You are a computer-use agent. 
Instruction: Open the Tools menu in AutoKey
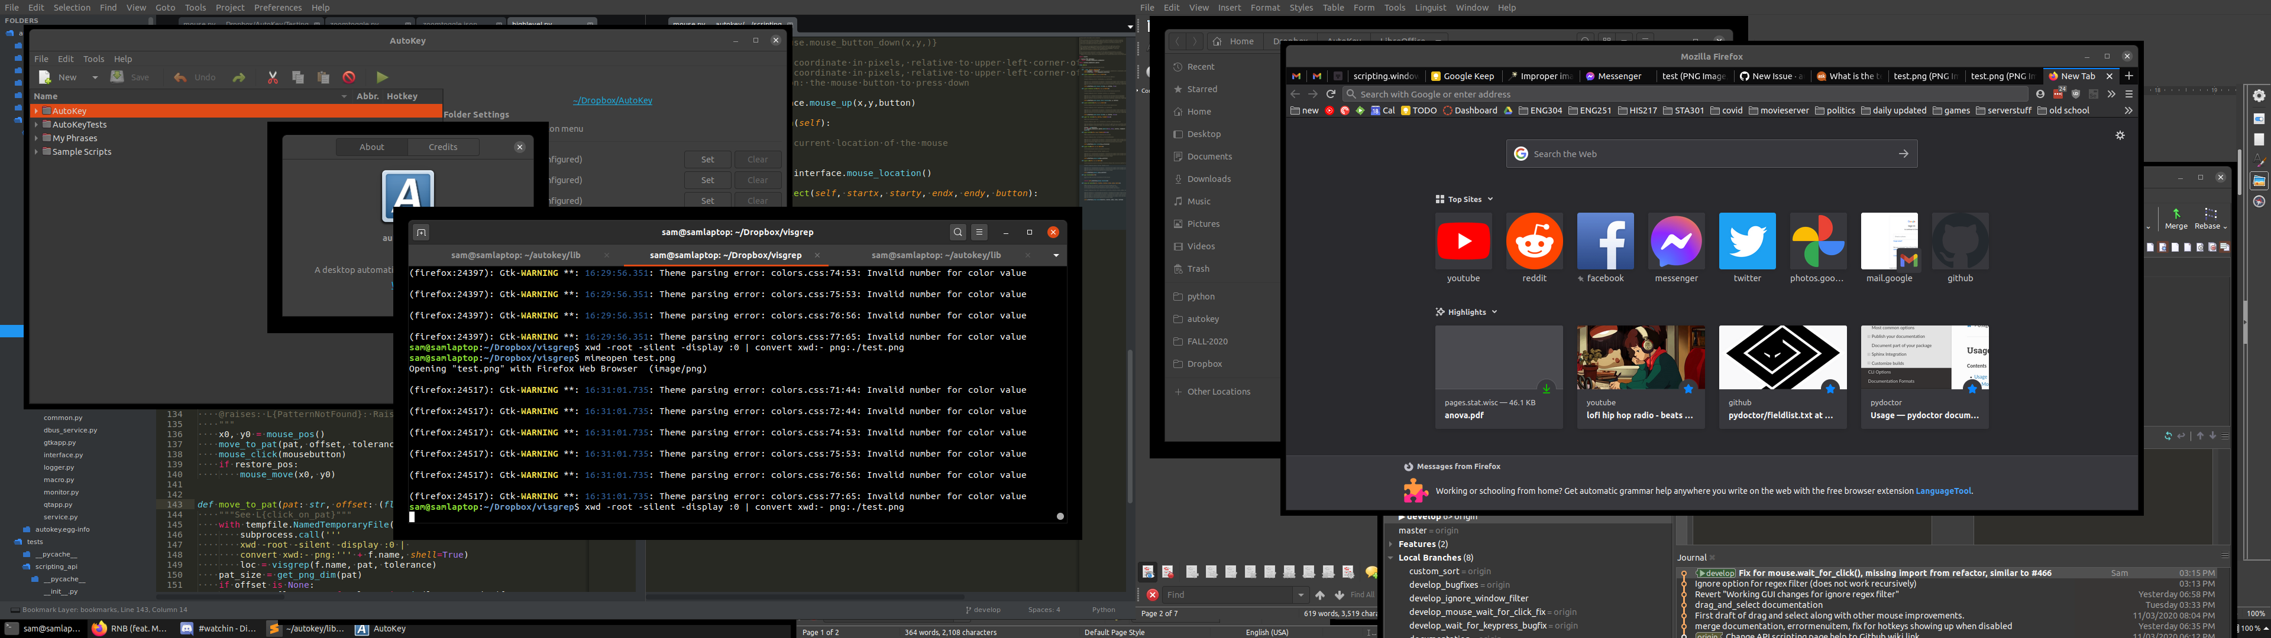(93, 59)
